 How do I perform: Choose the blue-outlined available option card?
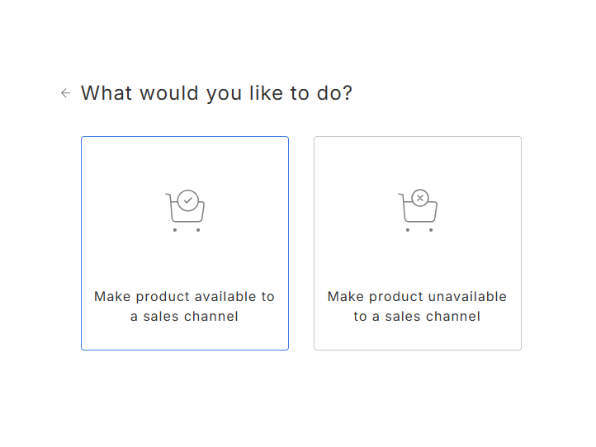coord(185,243)
